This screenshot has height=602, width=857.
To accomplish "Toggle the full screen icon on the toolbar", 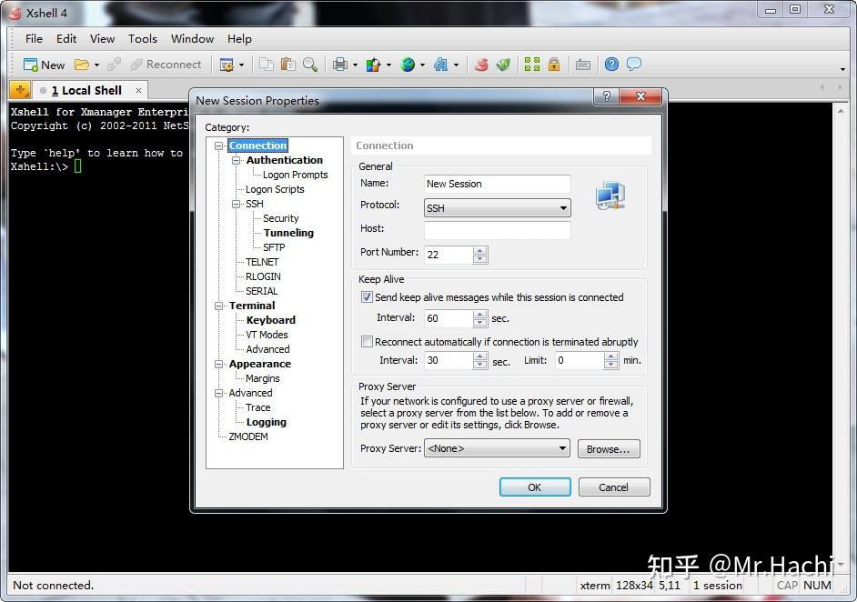I will [x=533, y=65].
